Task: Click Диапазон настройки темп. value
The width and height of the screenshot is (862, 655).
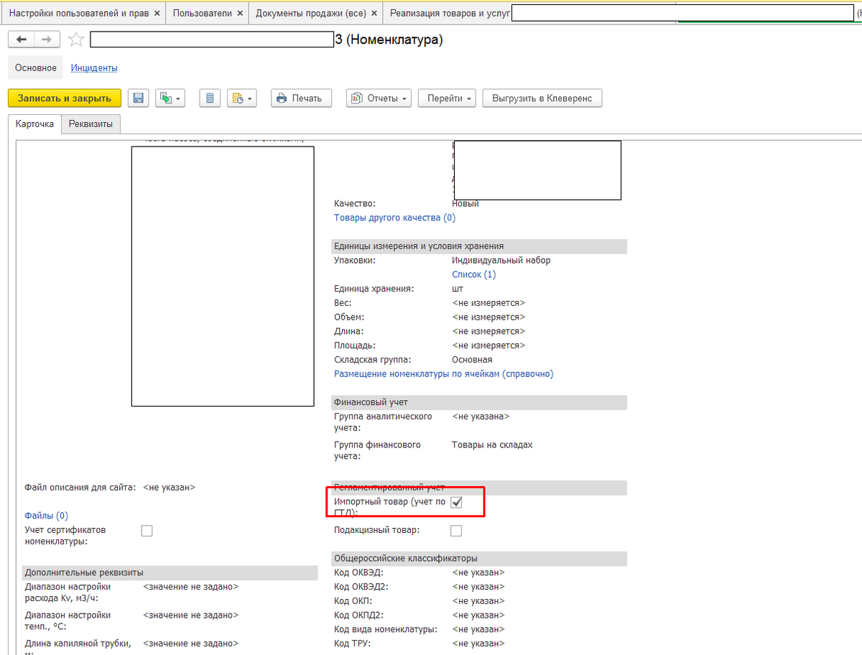Action: (x=191, y=615)
